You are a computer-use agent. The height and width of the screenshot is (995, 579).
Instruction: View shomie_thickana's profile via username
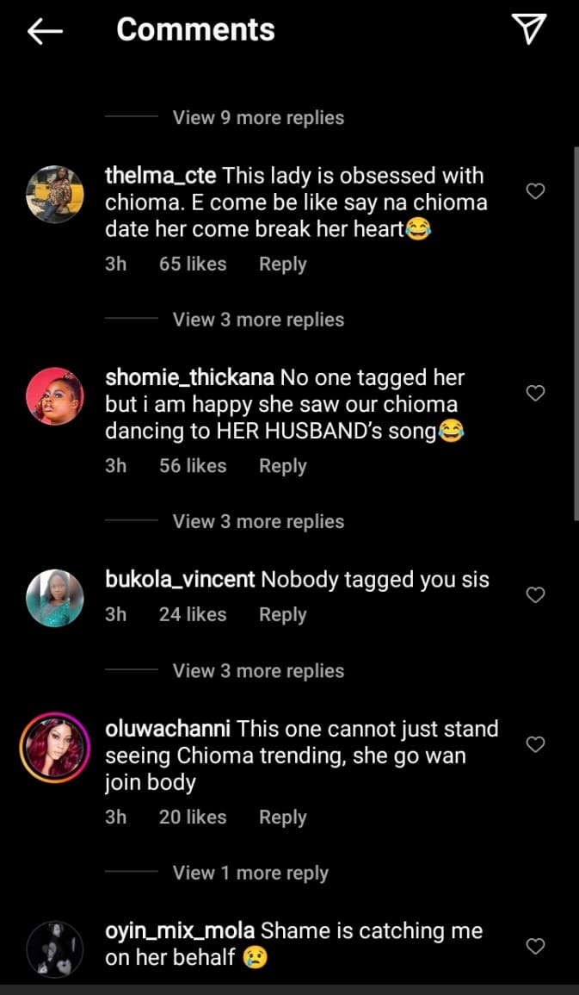click(189, 378)
